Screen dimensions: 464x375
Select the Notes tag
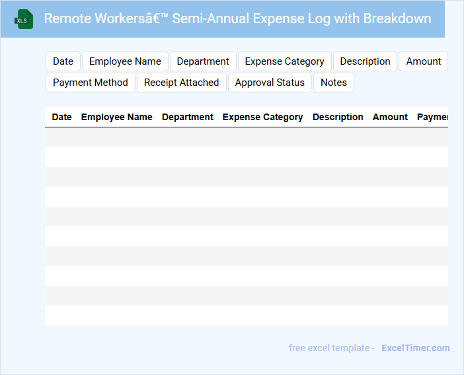pyautogui.click(x=334, y=83)
